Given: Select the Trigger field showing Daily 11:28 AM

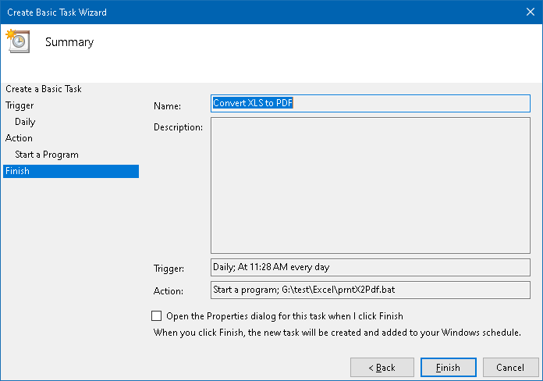Looking at the screenshot, I should (371, 267).
